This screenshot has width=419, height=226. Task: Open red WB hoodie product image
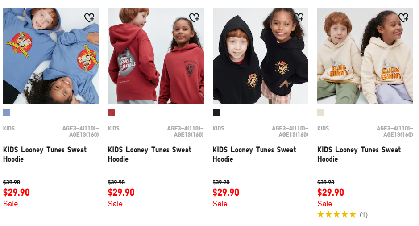point(156,56)
